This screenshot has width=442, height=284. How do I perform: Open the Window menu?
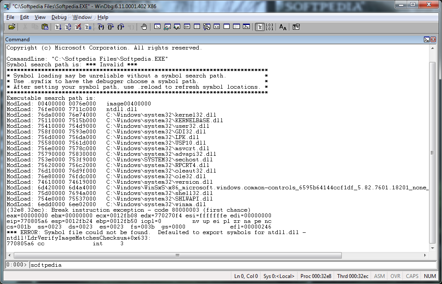point(82,17)
